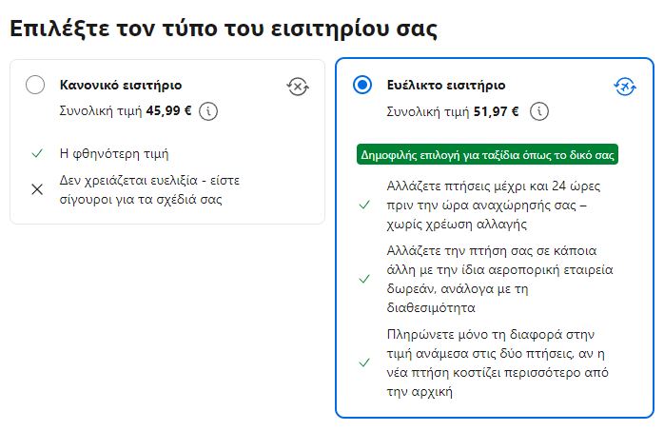664x431 pixels.
Task: Click the text about same airline change
Action: point(499,279)
